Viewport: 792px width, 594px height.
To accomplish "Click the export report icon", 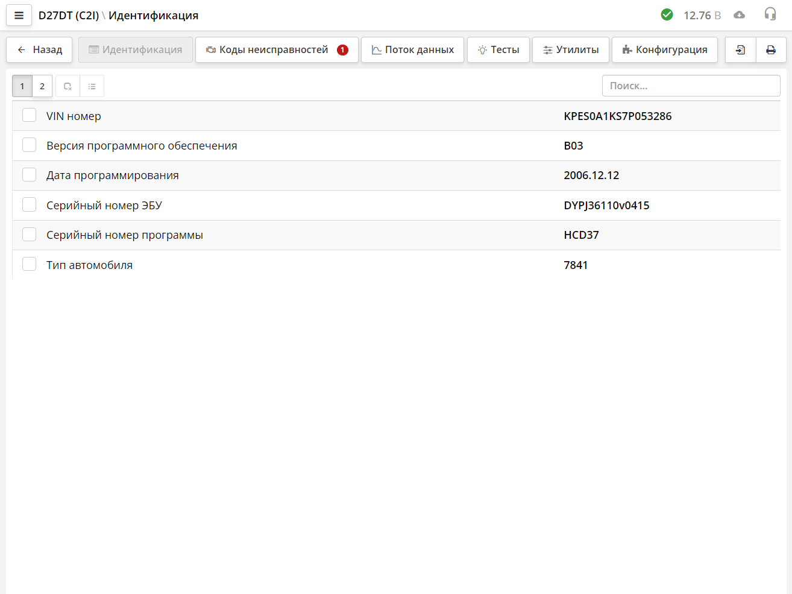I will coord(740,50).
